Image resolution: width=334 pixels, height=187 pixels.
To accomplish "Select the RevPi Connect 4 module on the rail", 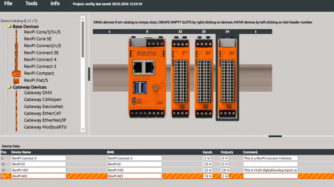I will (147, 77).
